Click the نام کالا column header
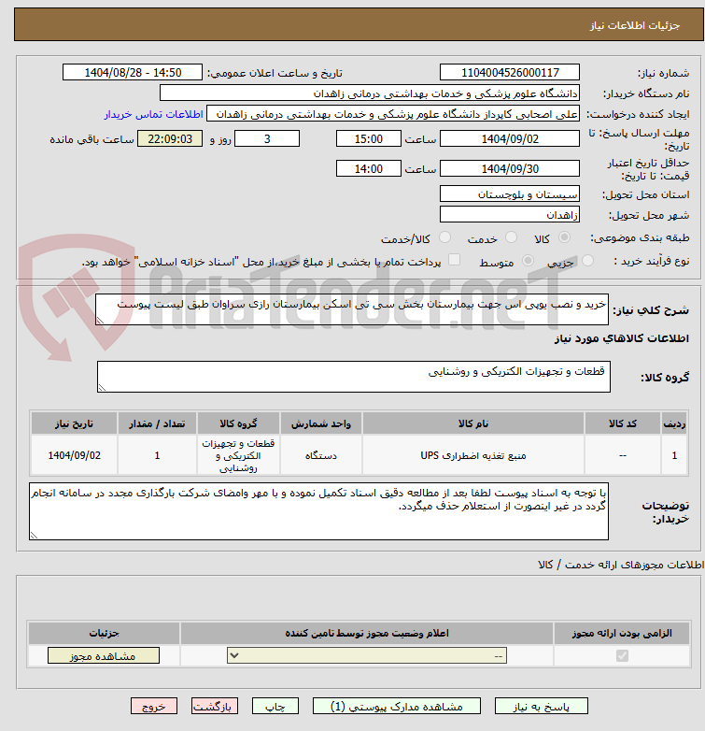 [x=473, y=423]
